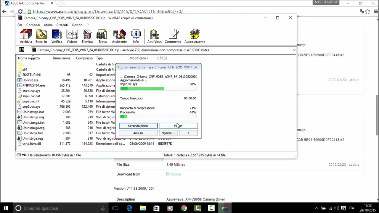Select the Uninstuxga.reg file
Image resolution: width=379 pixels, height=213 pixels.
point(33,128)
